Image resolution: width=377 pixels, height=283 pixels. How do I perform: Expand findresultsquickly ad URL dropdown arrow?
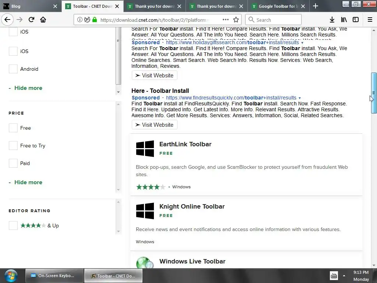click(300, 98)
